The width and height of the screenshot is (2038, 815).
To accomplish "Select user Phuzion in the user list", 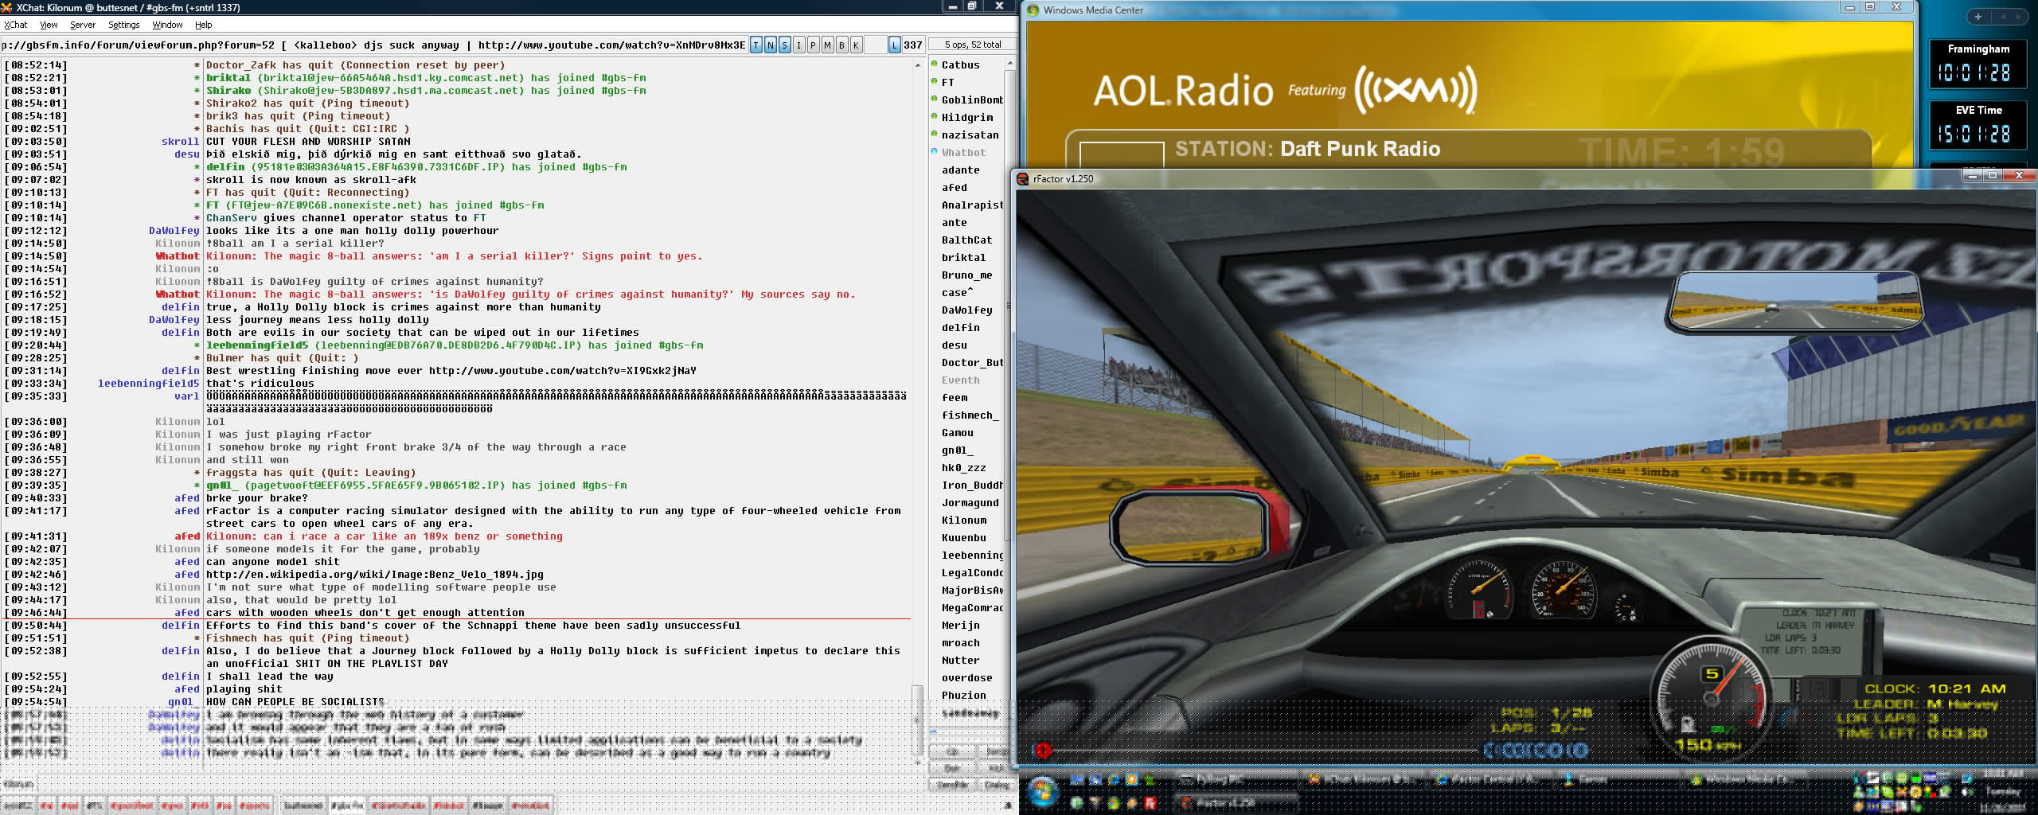I will 963,695.
